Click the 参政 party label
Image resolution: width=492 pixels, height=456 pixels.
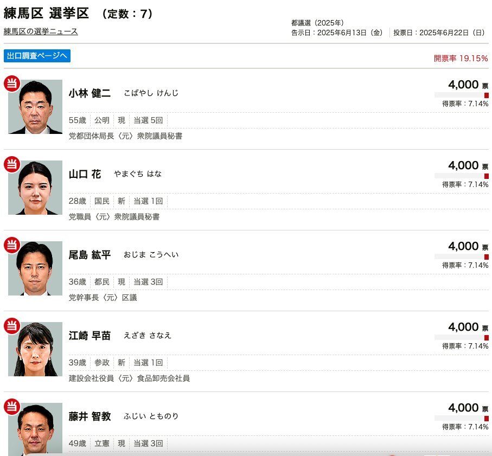[x=102, y=363]
